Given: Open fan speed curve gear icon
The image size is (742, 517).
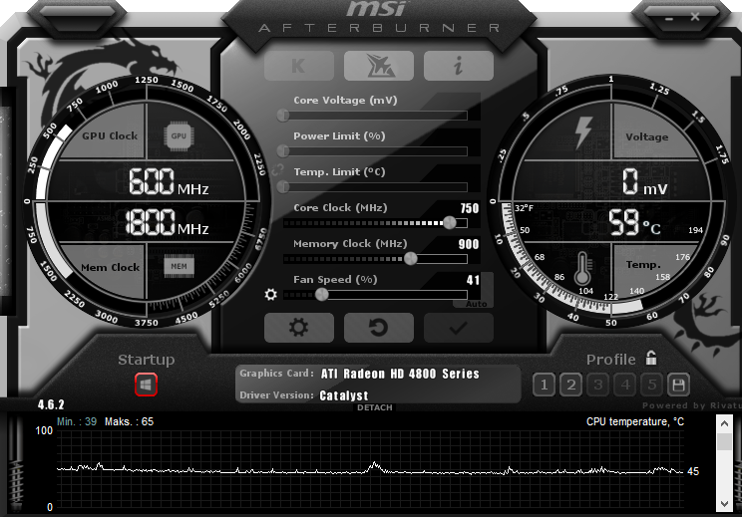Looking at the screenshot, I should click(x=270, y=295).
